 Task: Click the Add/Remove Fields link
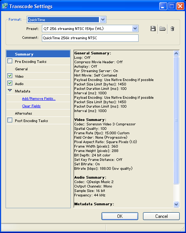pos(39,99)
